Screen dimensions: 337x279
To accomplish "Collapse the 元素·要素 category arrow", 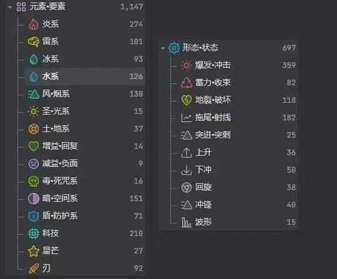I will click(x=9, y=7).
